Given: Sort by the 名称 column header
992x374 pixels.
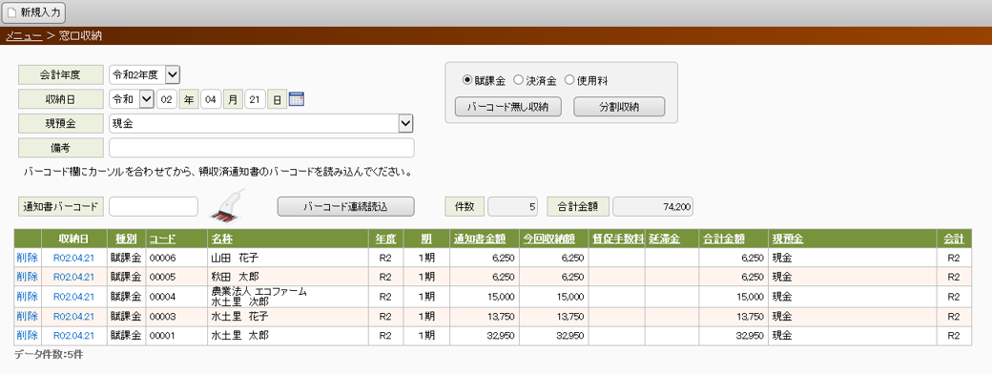Looking at the screenshot, I should click(222, 239).
